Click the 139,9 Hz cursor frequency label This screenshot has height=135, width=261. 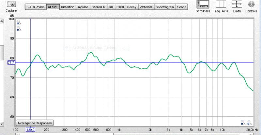31,130
